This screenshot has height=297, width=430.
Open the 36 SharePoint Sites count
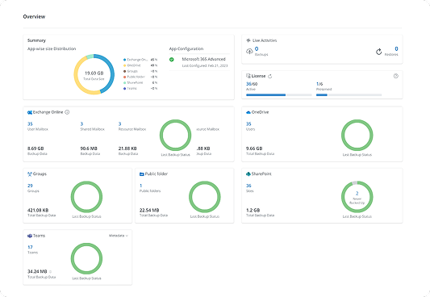point(248,186)
